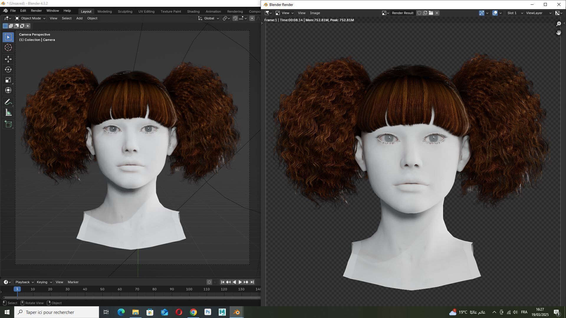
Task: Set selection mode to Invert
Action: tap(22, 26)
